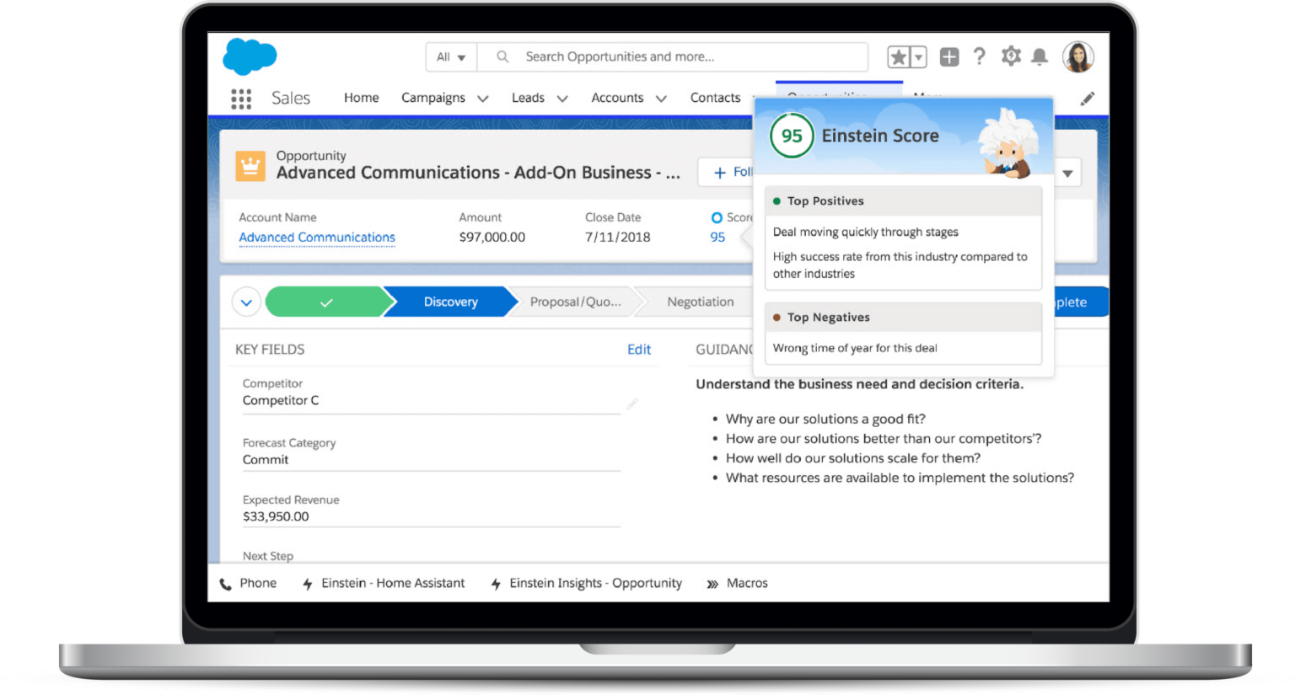Select the Negotiation path stage
This screenshot has height=695, width=1295.
click(x=700, y=302)
